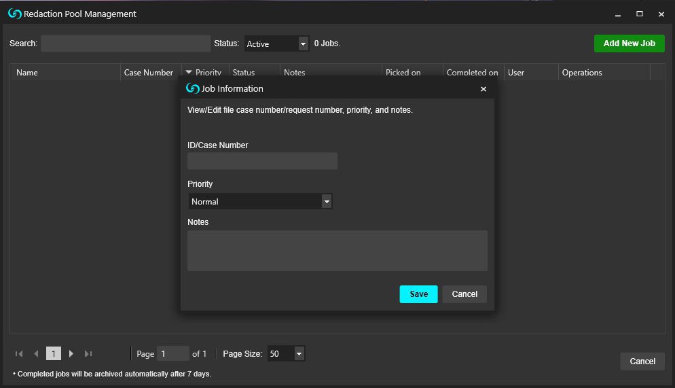Open the Status dropdown showing Active
Image resolution: width=675 pixels, height=388 pixels.
click(276, 43)
